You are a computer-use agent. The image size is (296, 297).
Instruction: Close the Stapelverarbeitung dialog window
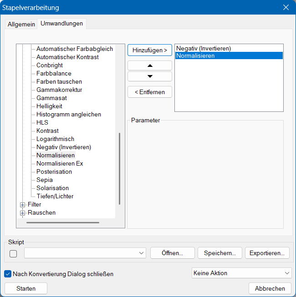click(286, 8)
